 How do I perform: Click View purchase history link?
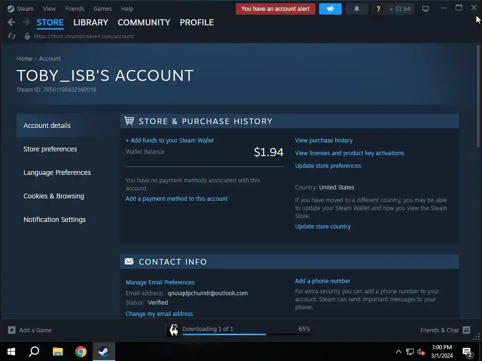324,140
